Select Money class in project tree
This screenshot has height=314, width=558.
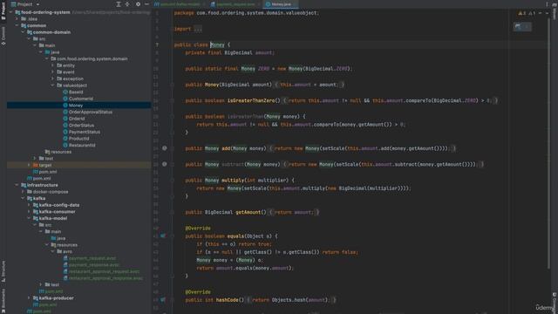tap(76, 106)
